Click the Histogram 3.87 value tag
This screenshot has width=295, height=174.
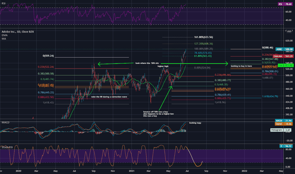click(x=281, y=130)
